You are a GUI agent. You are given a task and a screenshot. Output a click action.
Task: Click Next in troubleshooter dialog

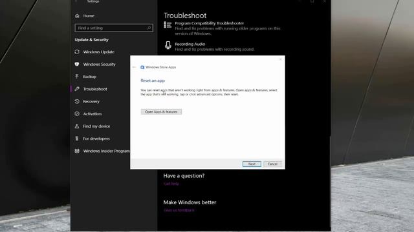click(x=252, y=164)
